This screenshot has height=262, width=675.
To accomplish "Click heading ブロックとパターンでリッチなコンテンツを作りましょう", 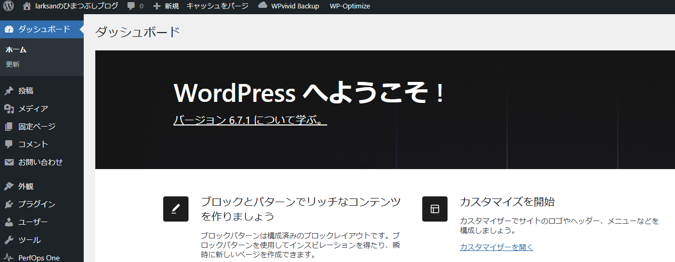I will [301, 209].
